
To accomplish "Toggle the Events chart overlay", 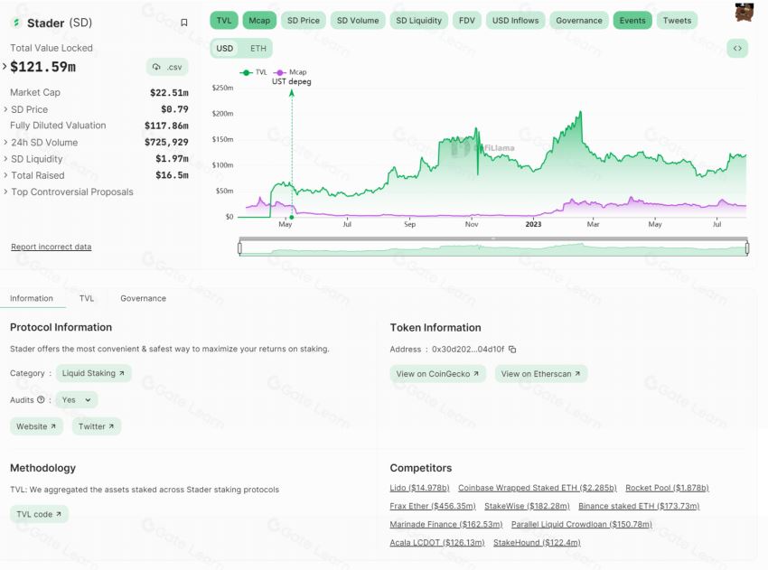I will tap(632, 21).
